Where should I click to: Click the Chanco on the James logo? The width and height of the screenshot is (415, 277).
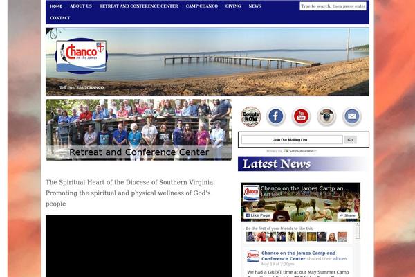81,55
